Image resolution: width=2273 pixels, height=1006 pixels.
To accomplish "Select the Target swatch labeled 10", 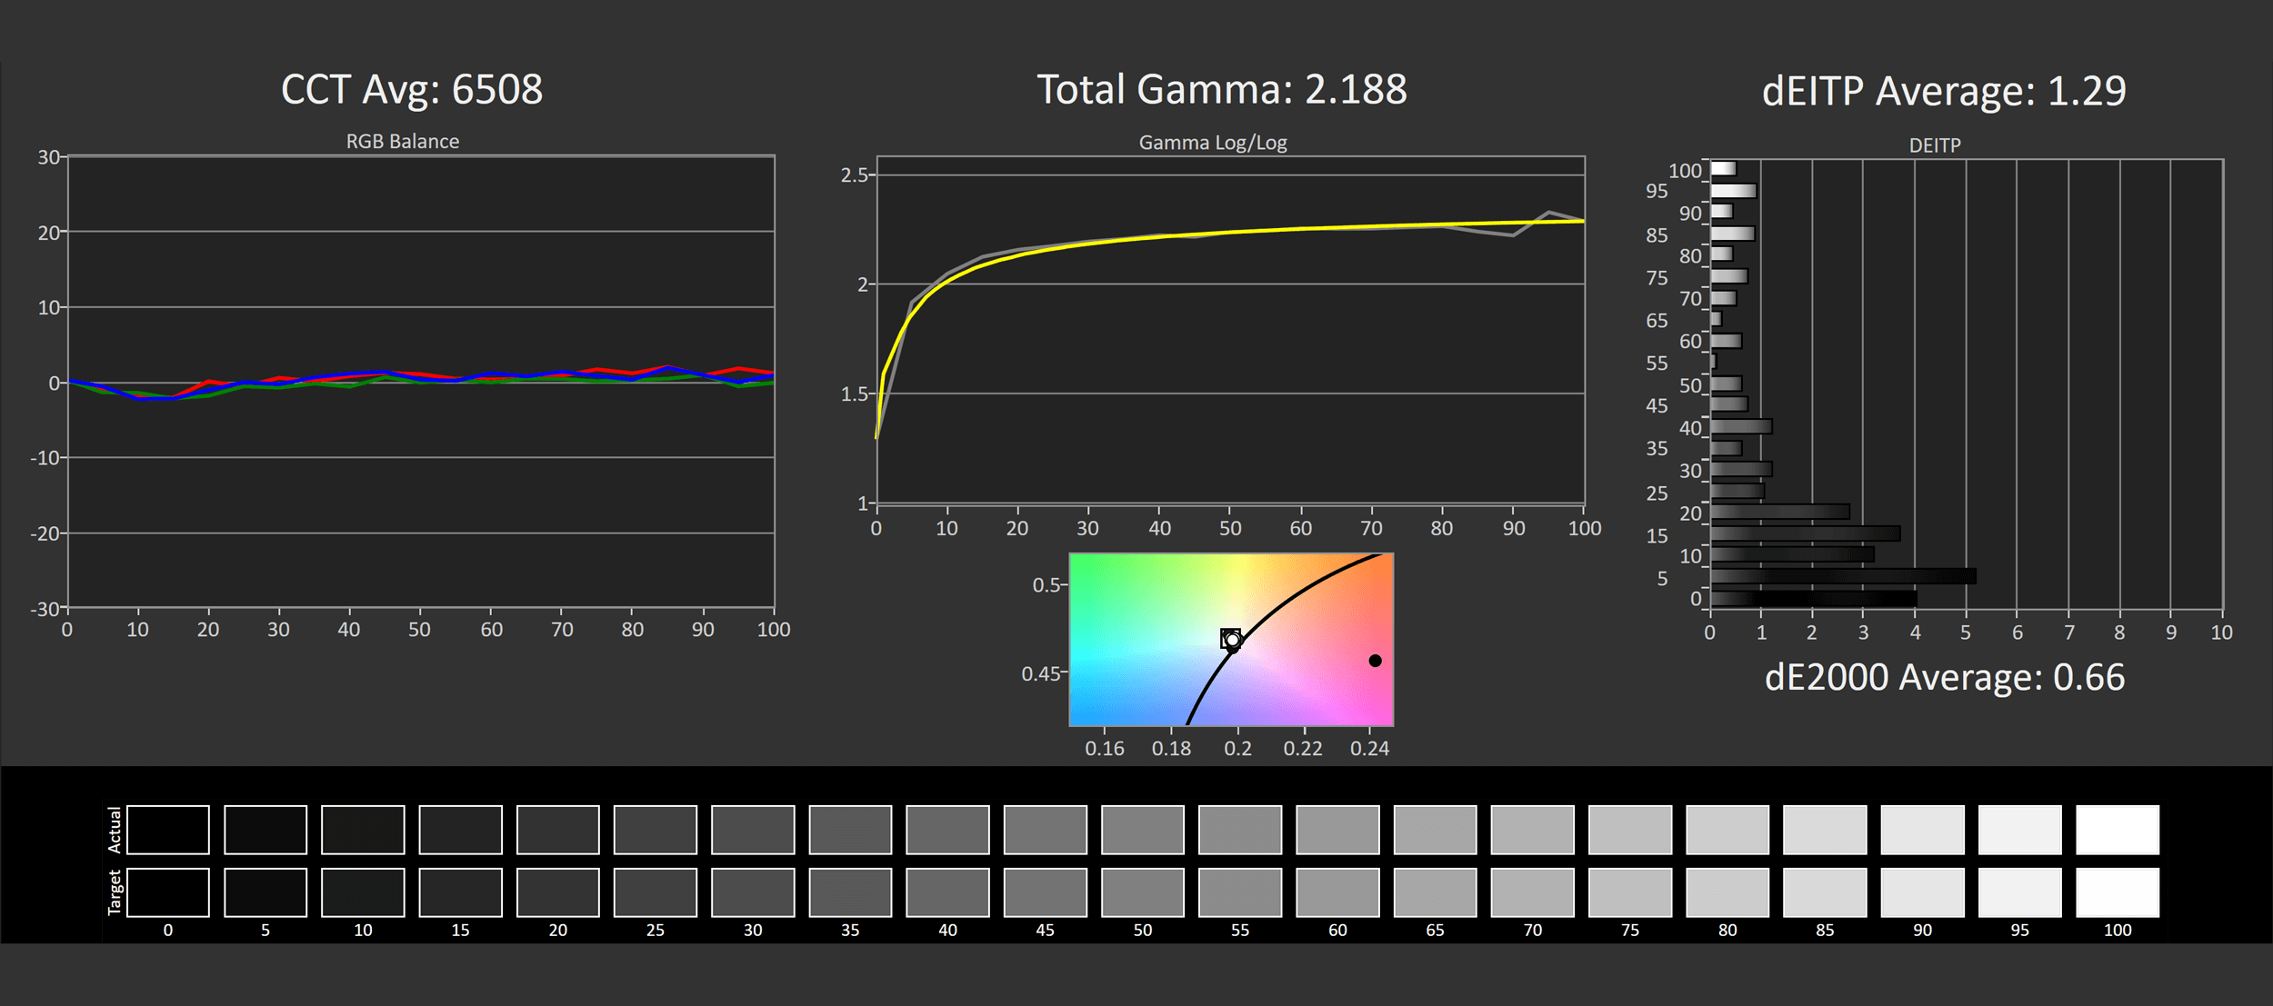I will 363,892.
